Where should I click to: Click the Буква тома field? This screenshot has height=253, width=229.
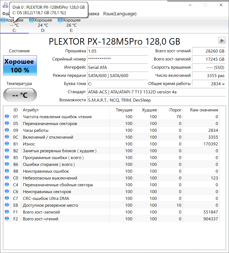118,84
